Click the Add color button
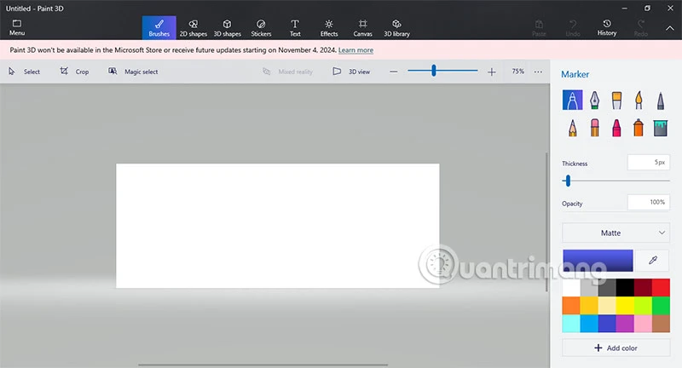682x368 pixels. 616,348
